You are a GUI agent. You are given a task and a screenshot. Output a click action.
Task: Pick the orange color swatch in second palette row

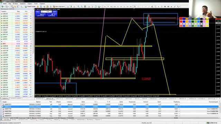click(187, 21)
